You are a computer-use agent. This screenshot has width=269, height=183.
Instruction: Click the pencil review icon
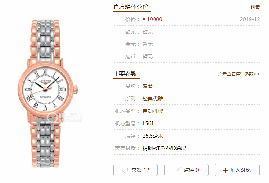click(x=177, y=170)
